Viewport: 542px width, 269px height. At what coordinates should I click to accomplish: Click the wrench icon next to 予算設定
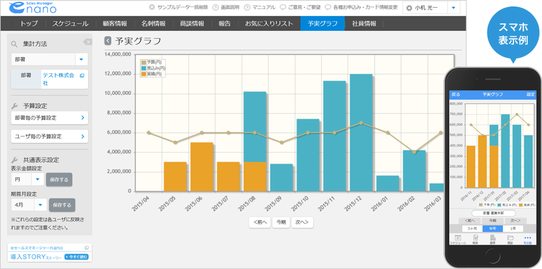[14, 105]
